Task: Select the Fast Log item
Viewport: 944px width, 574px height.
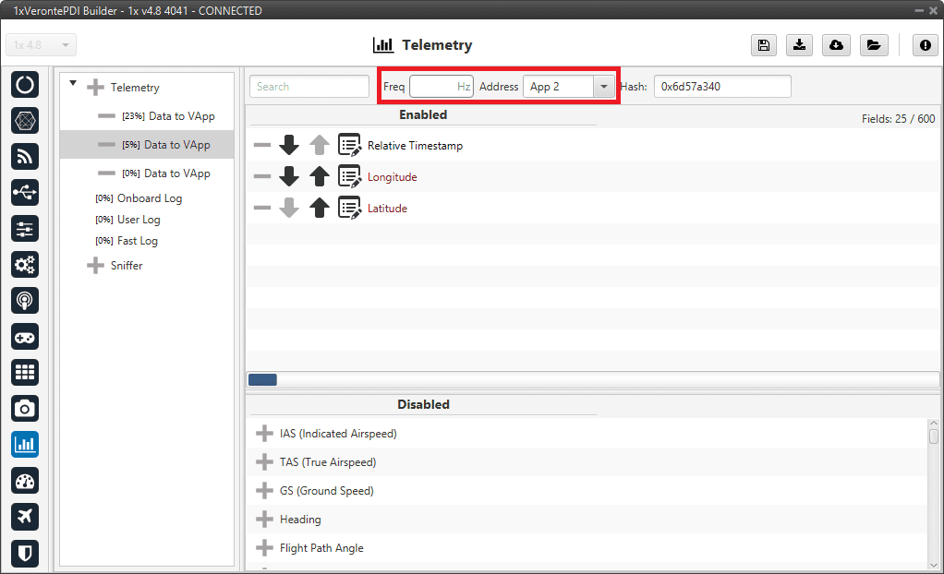Action: [127, 241]
